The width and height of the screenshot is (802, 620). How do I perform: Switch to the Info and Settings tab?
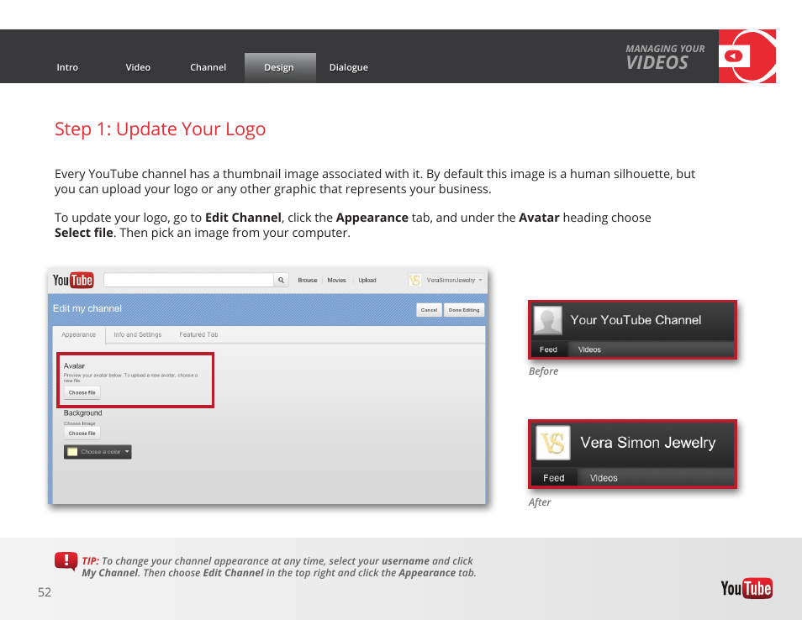pyautogui.click(x=138, y=334)
